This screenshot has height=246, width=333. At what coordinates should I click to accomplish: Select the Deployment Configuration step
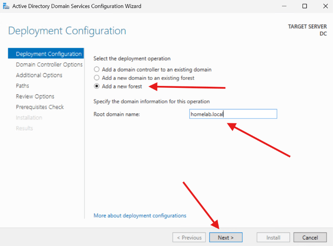(x=45, y=53)
